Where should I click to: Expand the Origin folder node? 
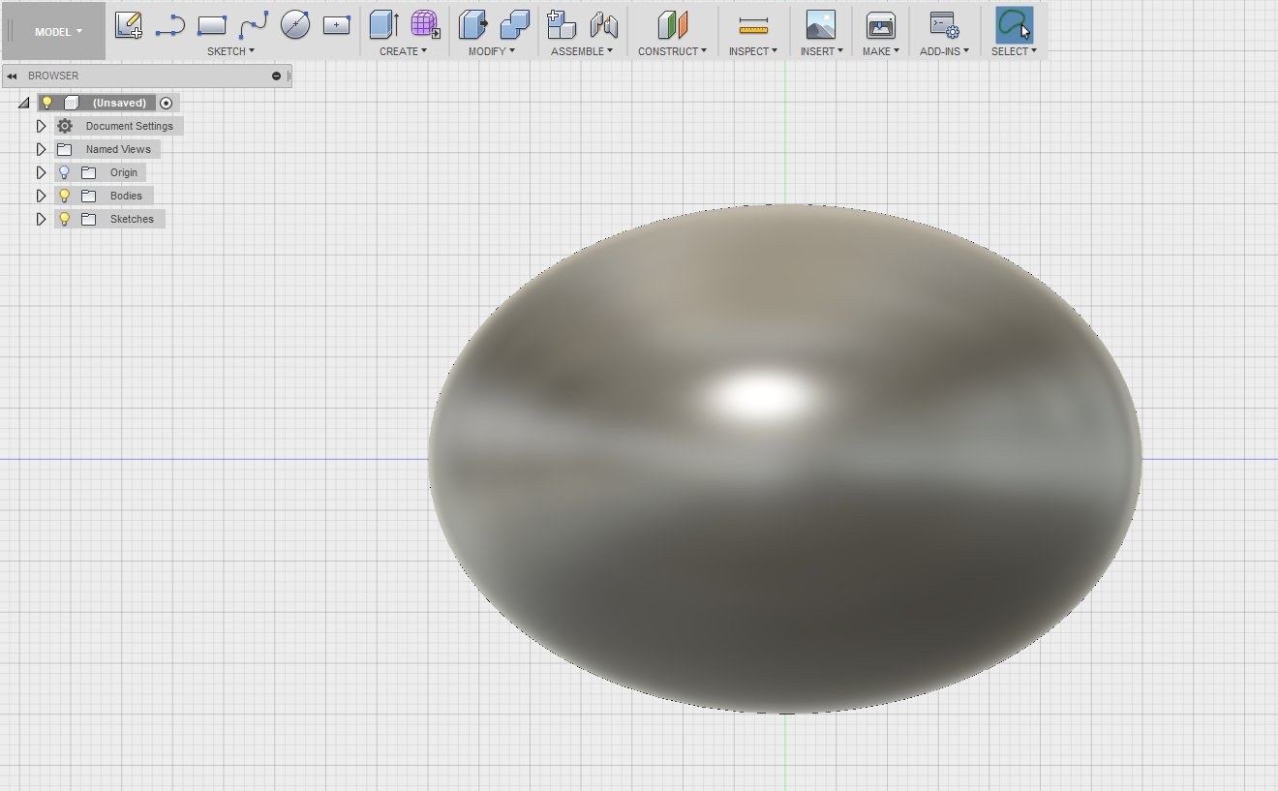[x=41, y=172]
